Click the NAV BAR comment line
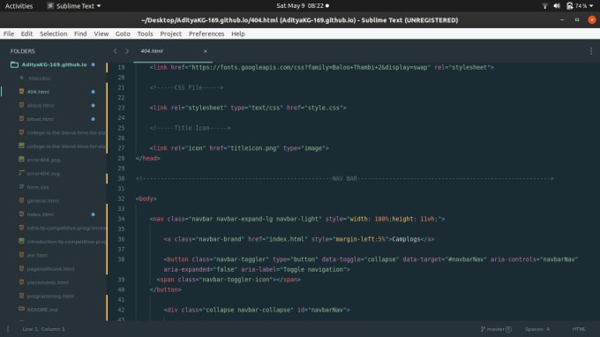 tap(344, 178)
